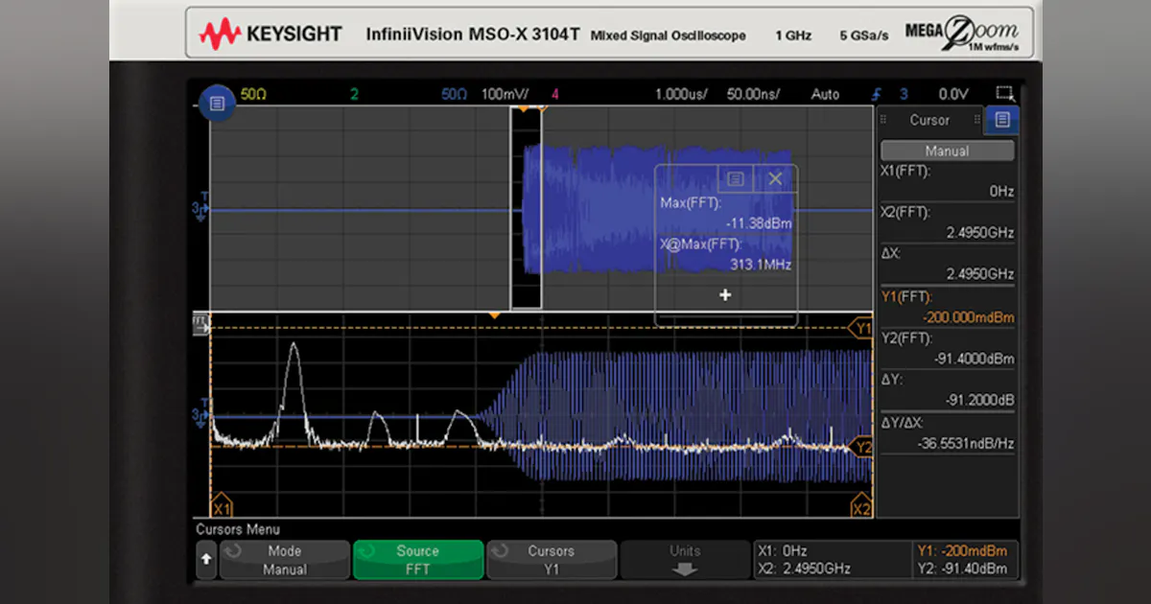Image resolution: width=1151 pixels, height=604 pixels.
Task: Click the plus icon on the measurement popup
Action: pyautogui.click(x=725, y=294)
